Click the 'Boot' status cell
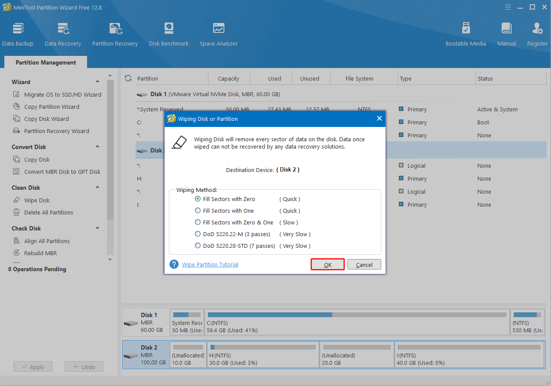The height and width of the screenshot is (386, 551). [483, 122]
